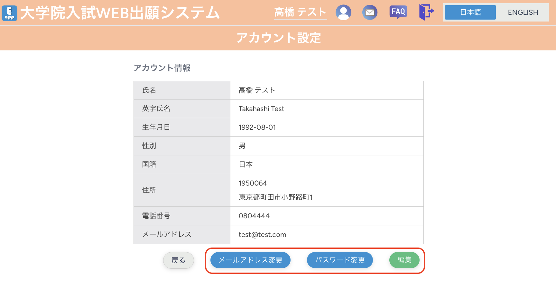556x296 pixels.
Task: Click the user profile icon in the header
Action: tap(343, 12)
